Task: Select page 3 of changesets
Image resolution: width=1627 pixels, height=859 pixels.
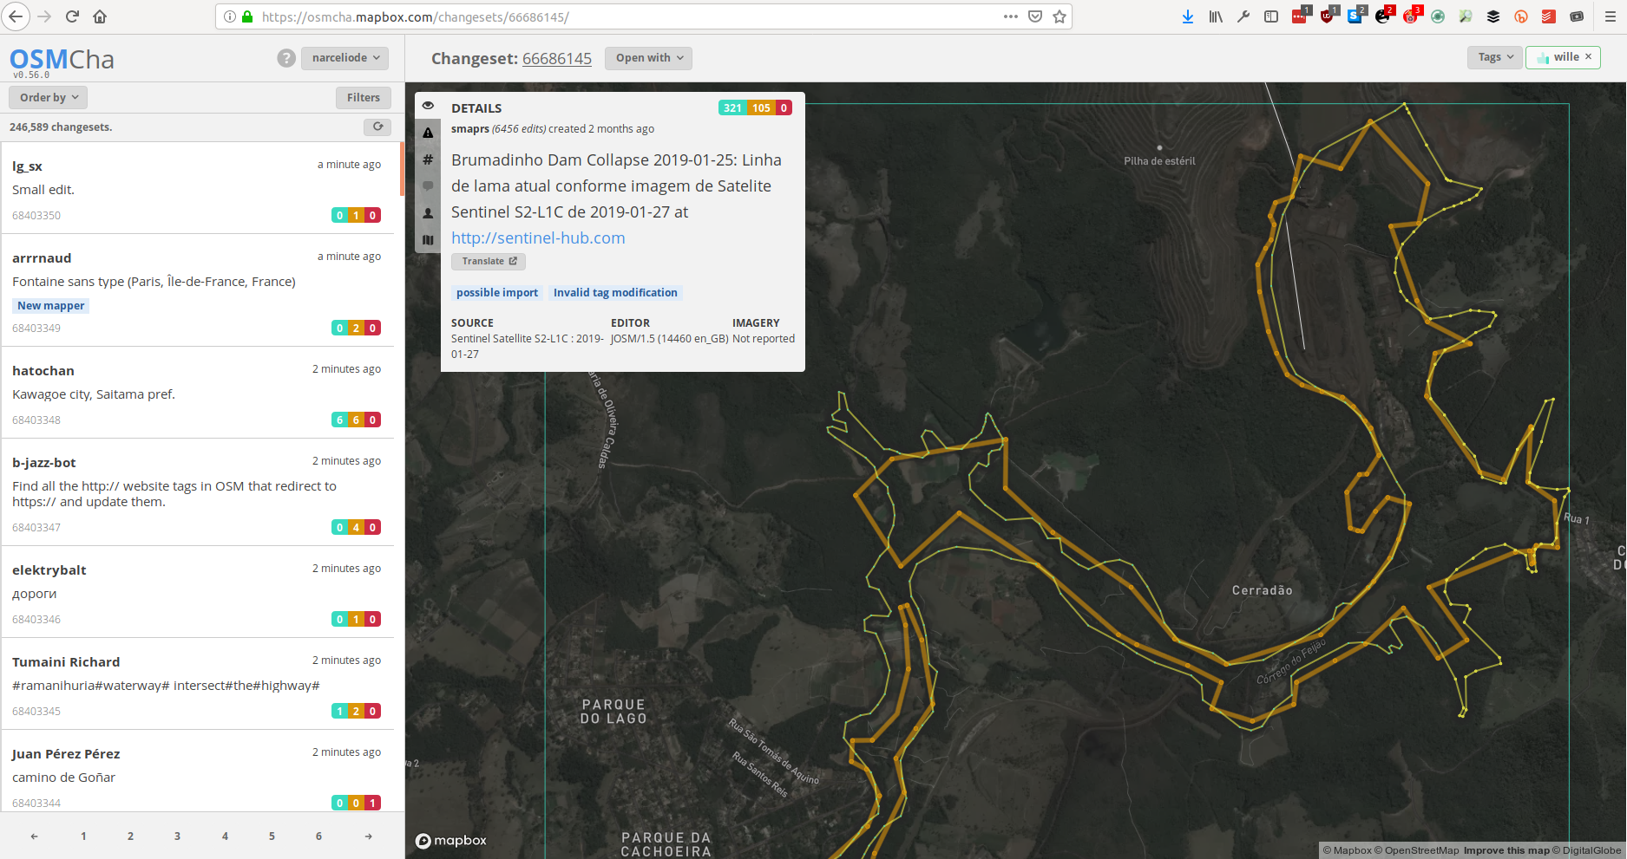Action: tap(177, 836)
